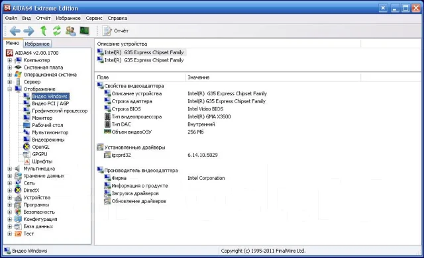Click the Описание устройства column header
Image resolution: width=424 pixels, height=258 pixels.
[x=228, y=44]
